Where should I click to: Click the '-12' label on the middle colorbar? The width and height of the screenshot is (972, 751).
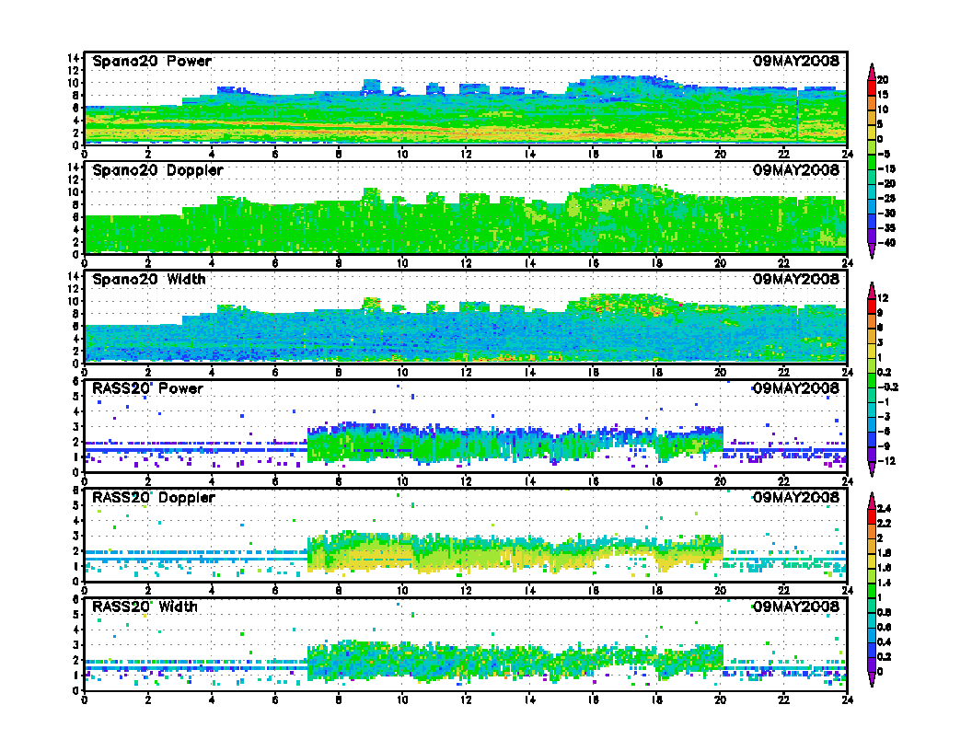886,461
